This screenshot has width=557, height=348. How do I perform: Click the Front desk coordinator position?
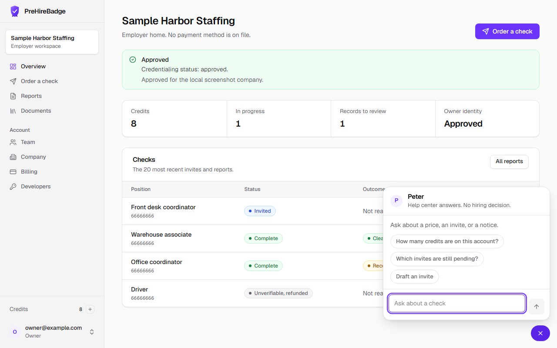tap(163, 207)
